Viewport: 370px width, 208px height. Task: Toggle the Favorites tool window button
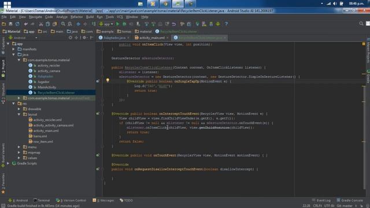(x=3, y=184)
